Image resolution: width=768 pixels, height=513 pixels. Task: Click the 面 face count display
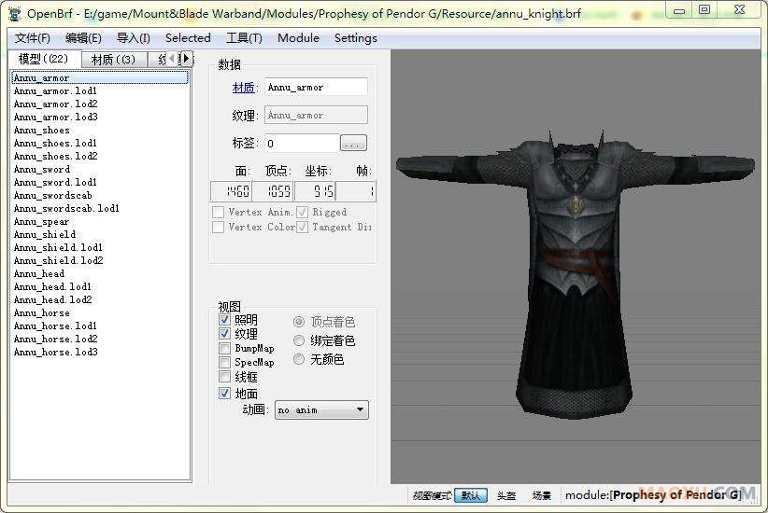click(x=231, y=191)
